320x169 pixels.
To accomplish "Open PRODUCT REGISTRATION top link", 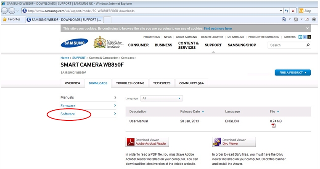I will point(264,37).
